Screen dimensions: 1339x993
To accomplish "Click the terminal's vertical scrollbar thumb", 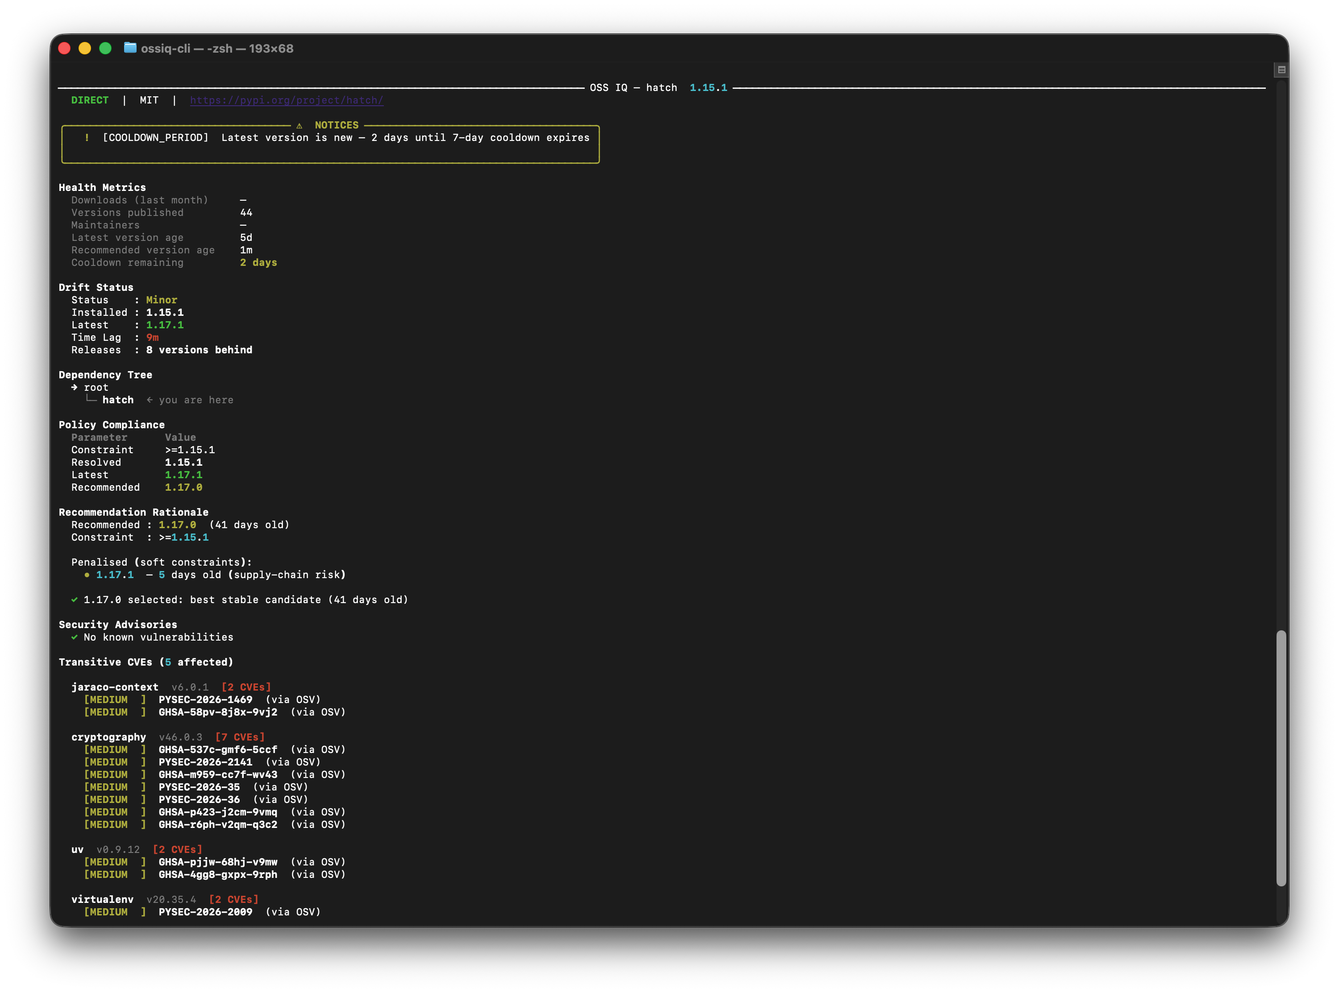I will [1281, 758].
